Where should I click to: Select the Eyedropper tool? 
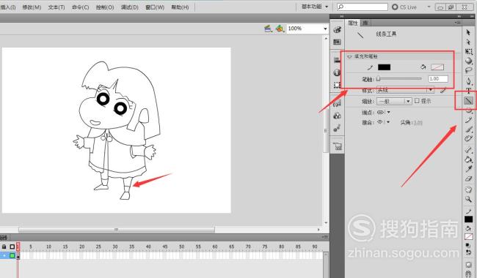tap(468, 169)
